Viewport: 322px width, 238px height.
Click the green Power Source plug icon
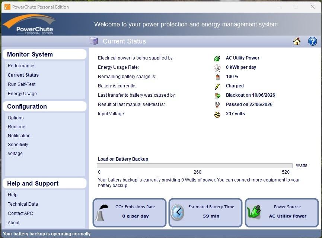(x=254, y=211)
